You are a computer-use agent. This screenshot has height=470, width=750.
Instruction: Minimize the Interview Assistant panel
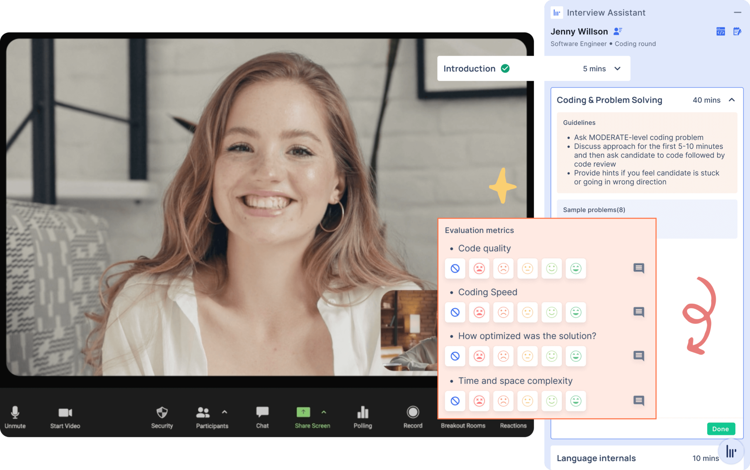tap(738, 12)
